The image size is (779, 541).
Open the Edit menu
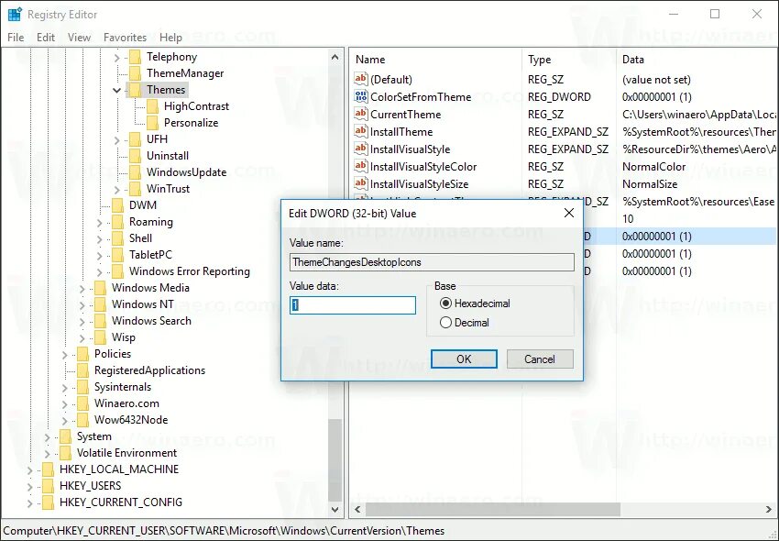pyautogui.click(x=46, y=38)
